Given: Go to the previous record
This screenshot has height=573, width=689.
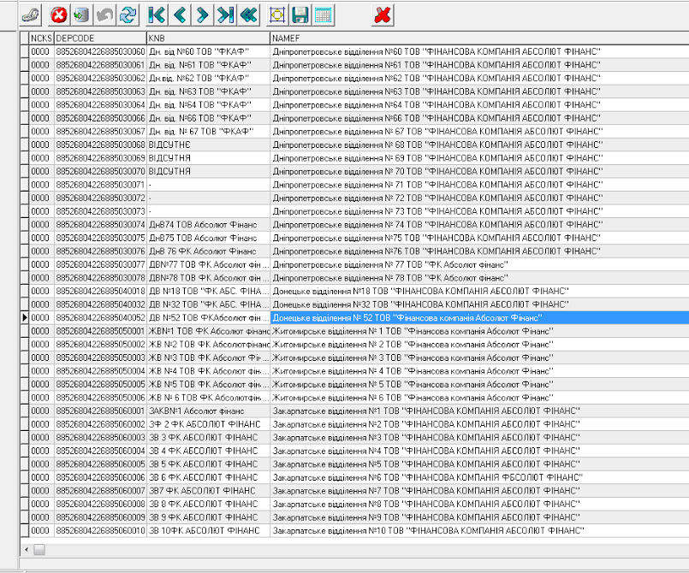Looking at the screenshot, I should point(180,15).
